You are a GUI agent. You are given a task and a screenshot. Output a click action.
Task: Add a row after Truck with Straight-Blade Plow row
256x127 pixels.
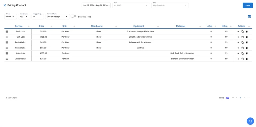[x=238, y=32]
